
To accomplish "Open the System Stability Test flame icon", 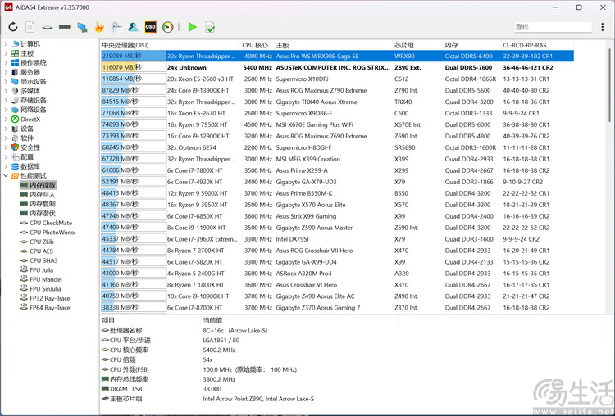I will 99,27.
